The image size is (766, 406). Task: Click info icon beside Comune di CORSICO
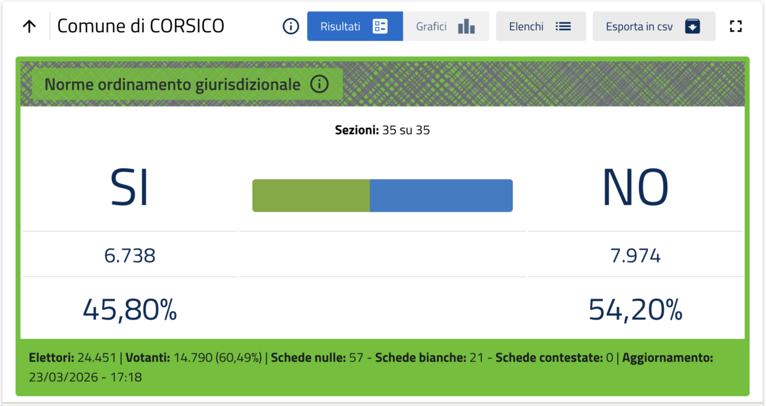click(291, 26)
